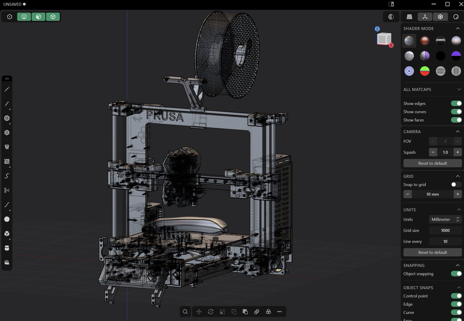Image resolution: width=464 pixels, height=321 pixels.
Task: Select the Spiral tool in left toolbar
Action: point(7,147)
